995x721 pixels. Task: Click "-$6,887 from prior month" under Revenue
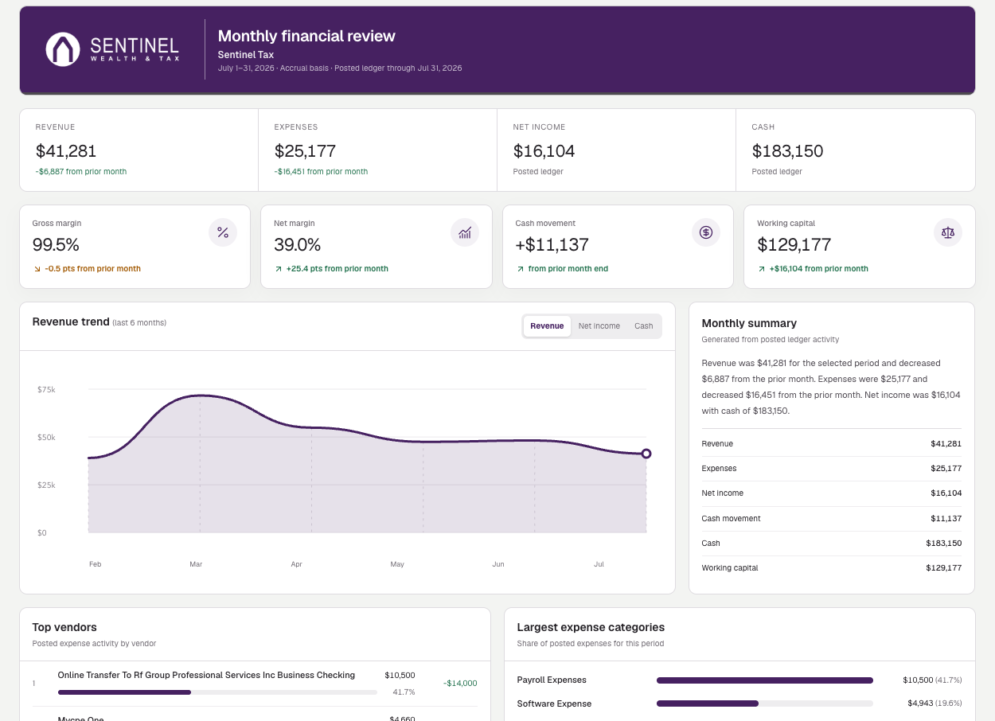[x=81, y=172]
